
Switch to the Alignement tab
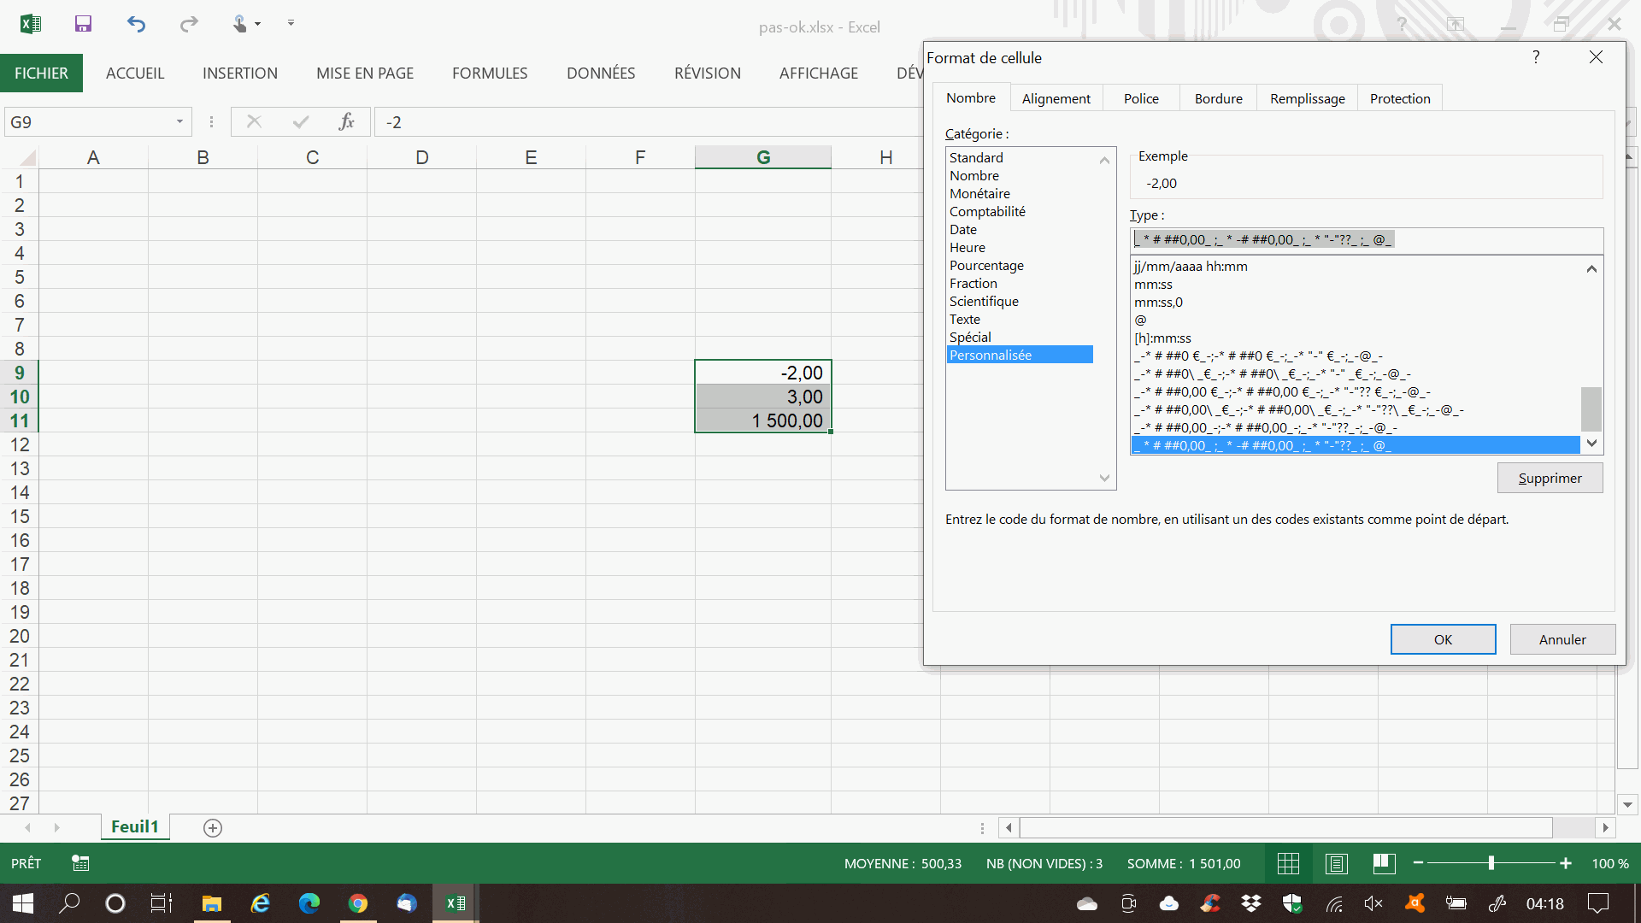(x=1056, y=98)
